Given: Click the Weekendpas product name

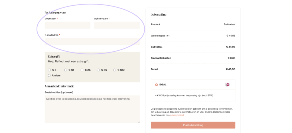Looking at the screenshot, I should point(158,36).
